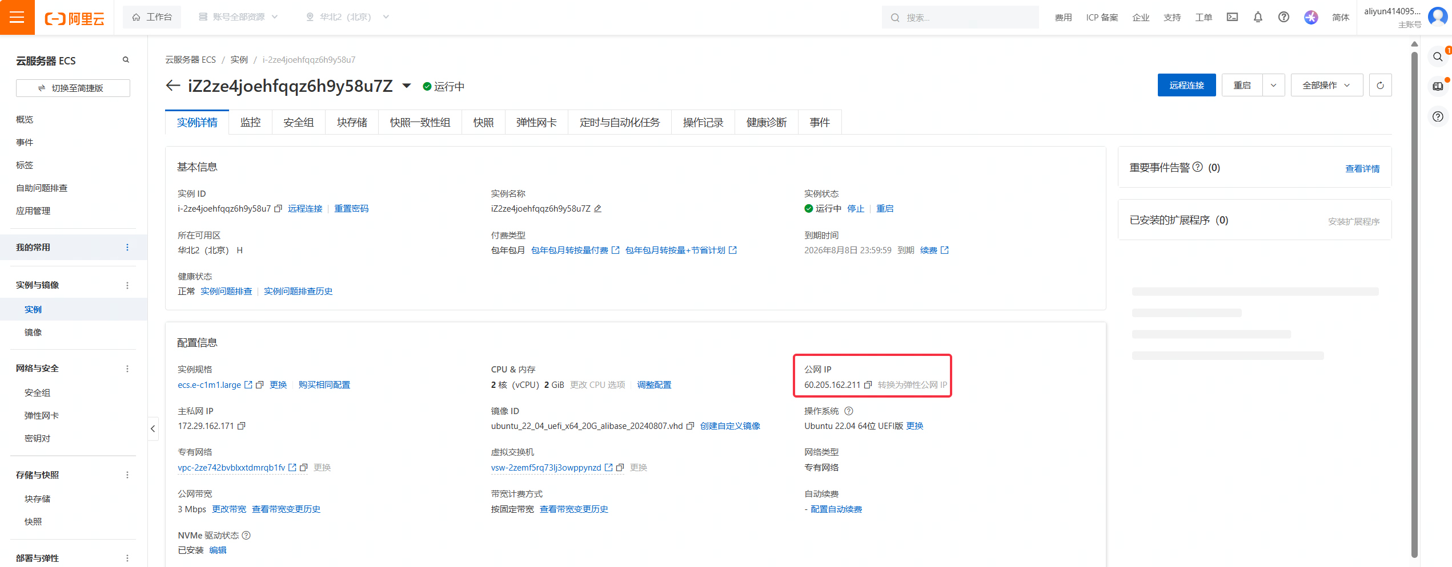Open the 费用 top menu item
1452x567 pixels.
coord(1063,18)
